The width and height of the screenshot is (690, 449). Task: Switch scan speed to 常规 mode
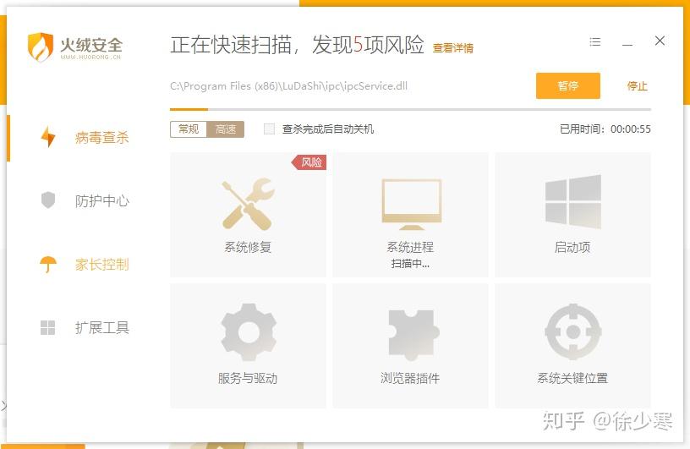pos(189,129)
